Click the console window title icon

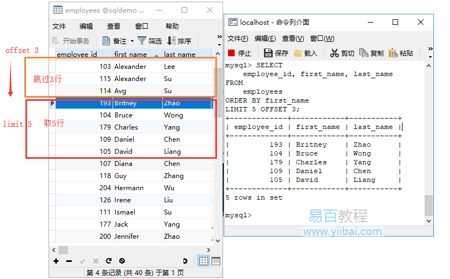point(233,22)
